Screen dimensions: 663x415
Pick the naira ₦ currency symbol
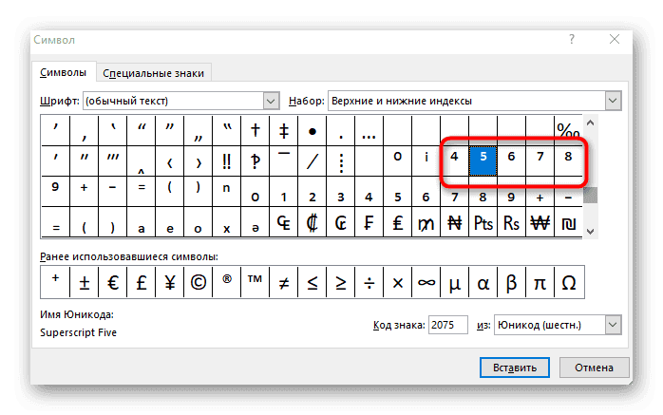click(x=455, y=222)
